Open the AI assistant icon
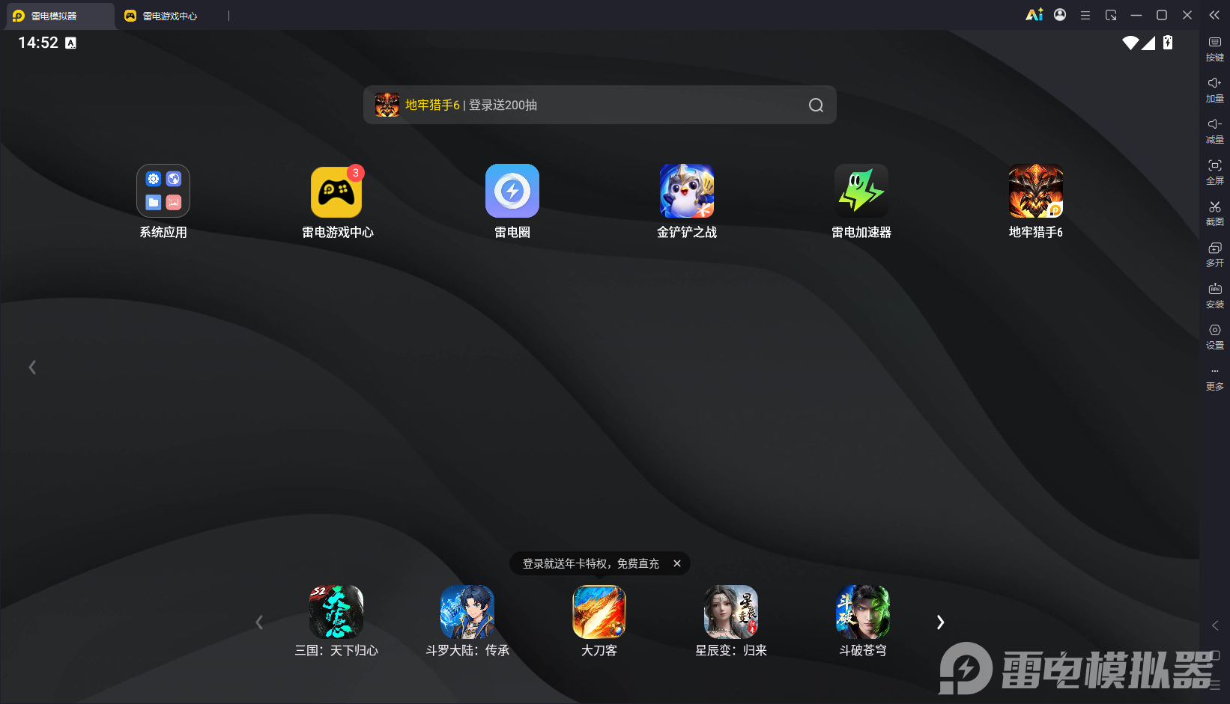1230x704 pixels. [1034, 15]
